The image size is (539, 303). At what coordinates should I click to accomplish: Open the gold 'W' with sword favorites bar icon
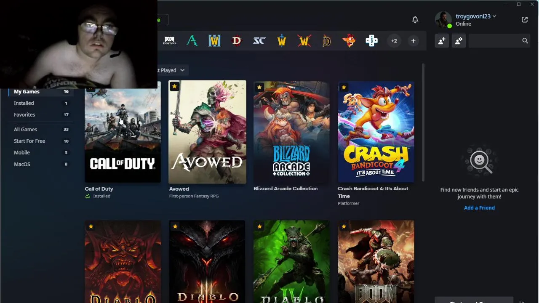[282, 41]
